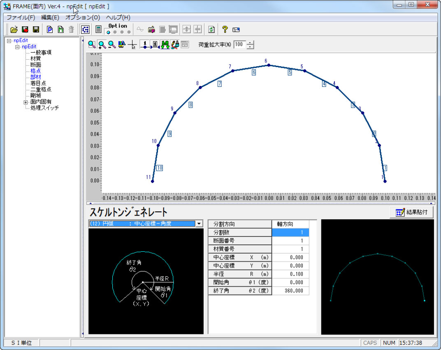441x350 pixels.
Task: Select 材質 in the tree
Action: 35,58
